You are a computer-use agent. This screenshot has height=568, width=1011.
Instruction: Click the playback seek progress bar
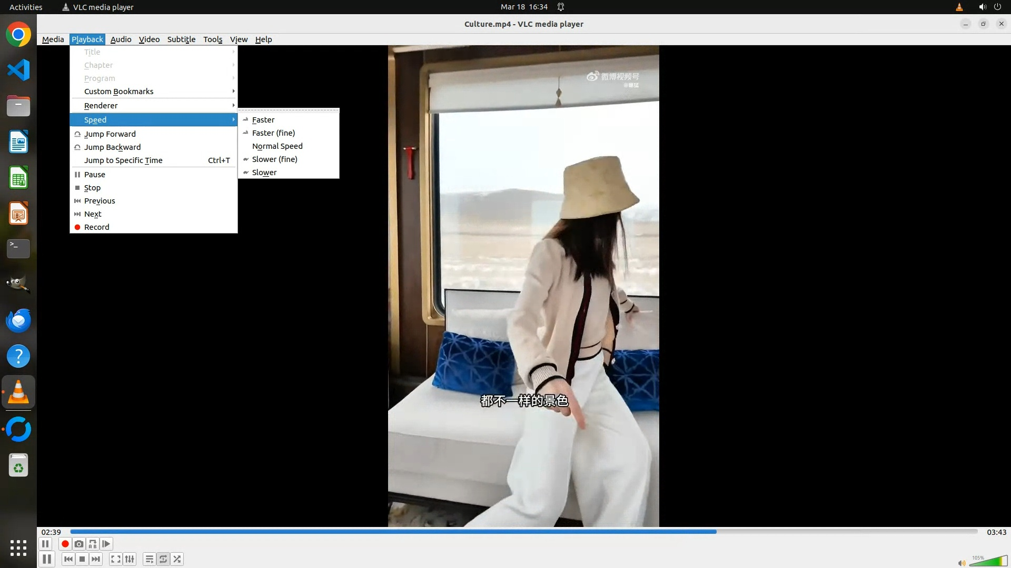(x=523, y=532)
